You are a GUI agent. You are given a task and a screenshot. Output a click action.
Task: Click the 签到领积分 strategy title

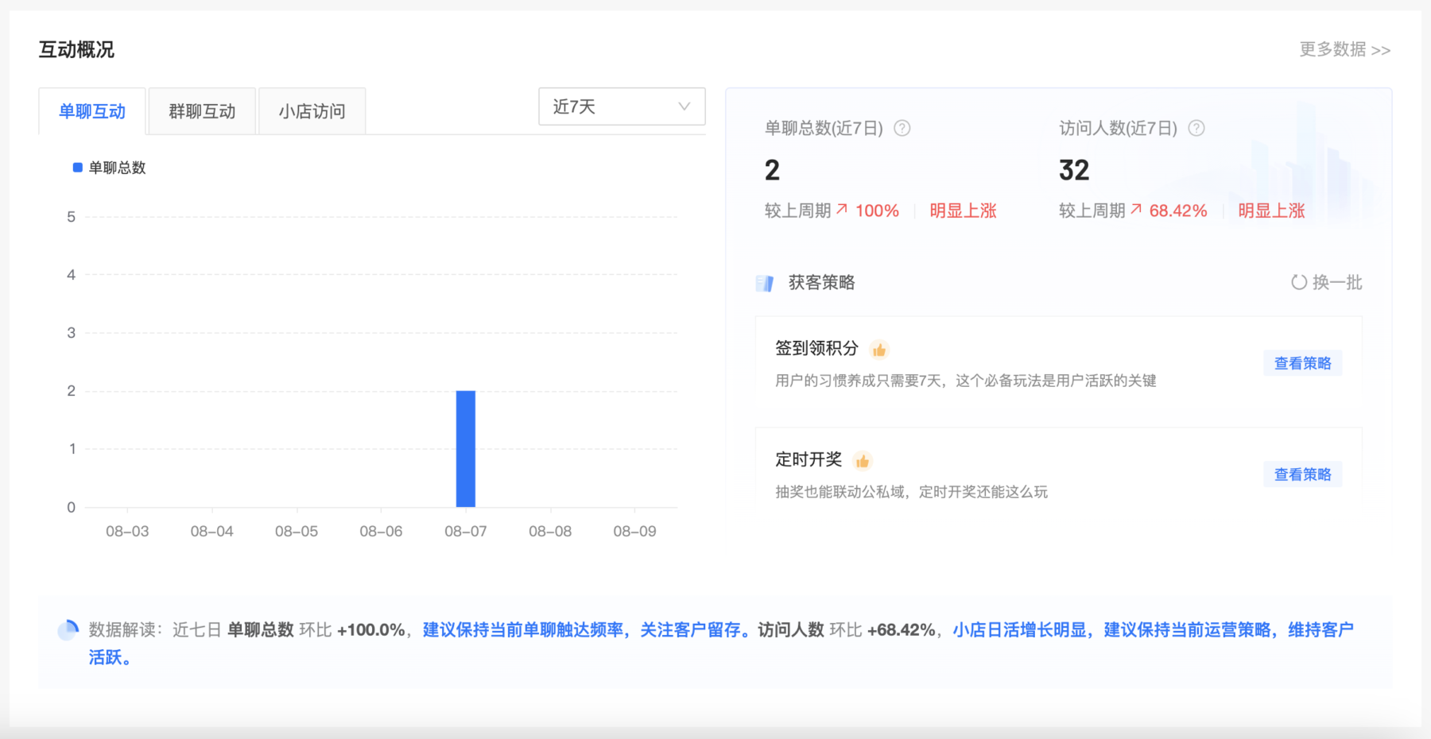click(816, 348)
